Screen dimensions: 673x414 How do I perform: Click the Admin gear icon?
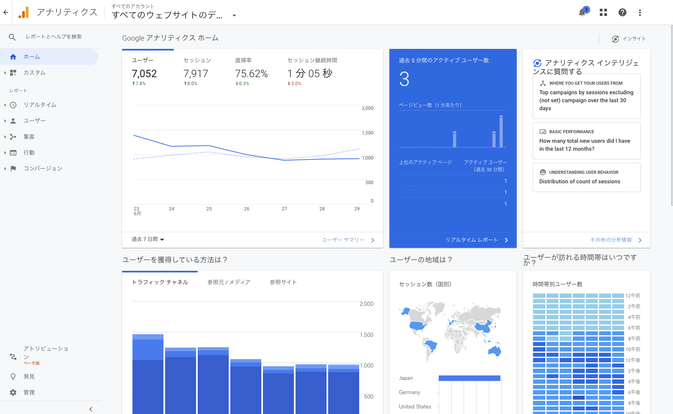13,393
